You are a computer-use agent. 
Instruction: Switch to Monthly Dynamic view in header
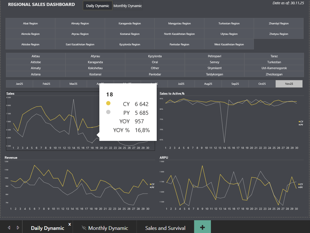pos(127,6)
